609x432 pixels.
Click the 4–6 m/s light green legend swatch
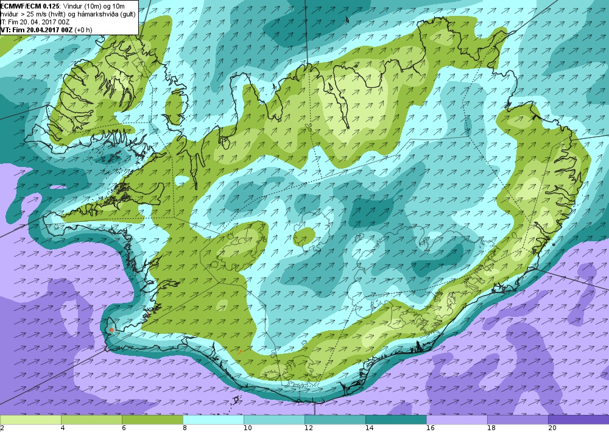[x=91, y=420]
